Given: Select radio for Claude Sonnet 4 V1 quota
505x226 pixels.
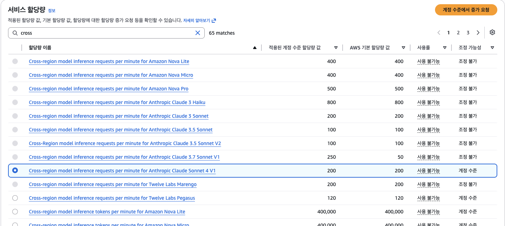Looking at the screenshot, I should [15, 171].
